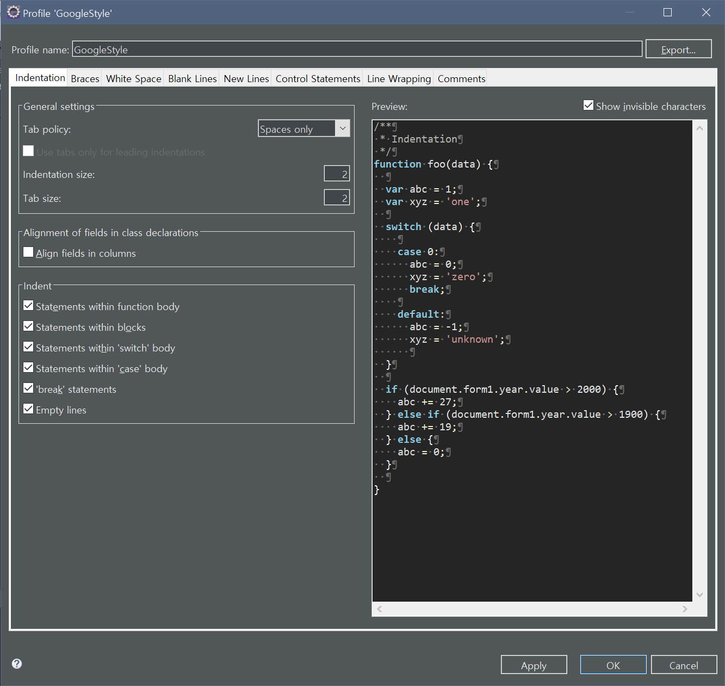Click the Export... button

click(678, 49)
